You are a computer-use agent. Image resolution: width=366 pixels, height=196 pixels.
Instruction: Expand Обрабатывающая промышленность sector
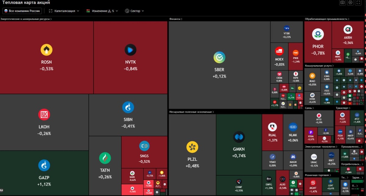[327, 19]
